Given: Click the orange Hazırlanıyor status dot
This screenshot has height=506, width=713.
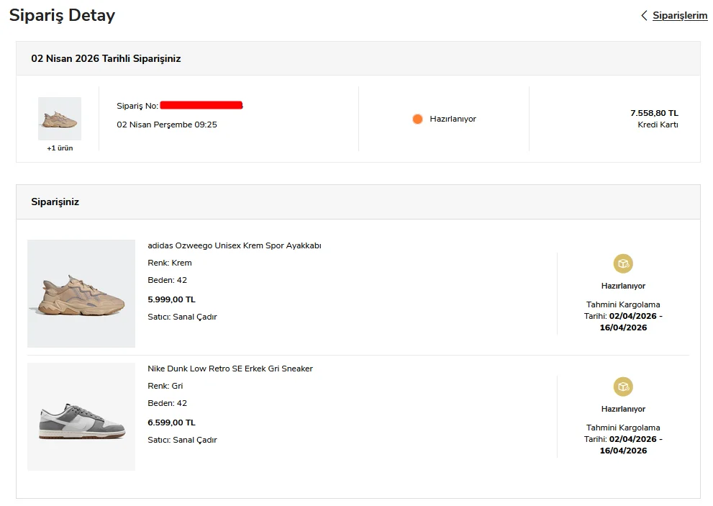Looking at the screenshot, I should 417,119.
